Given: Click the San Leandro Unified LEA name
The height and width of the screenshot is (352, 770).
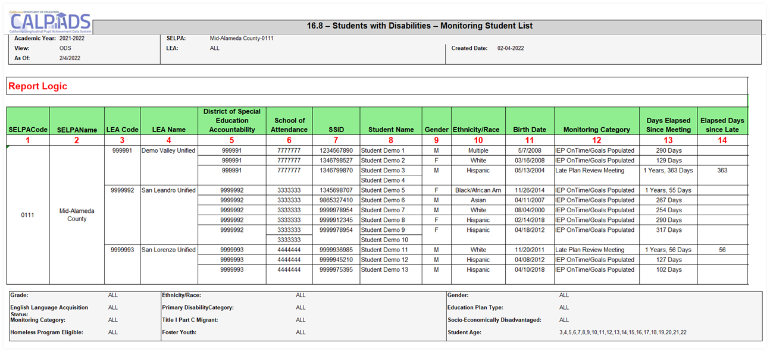Looking at the screenshot, I should pyautogui.click(x=168, y=190).
